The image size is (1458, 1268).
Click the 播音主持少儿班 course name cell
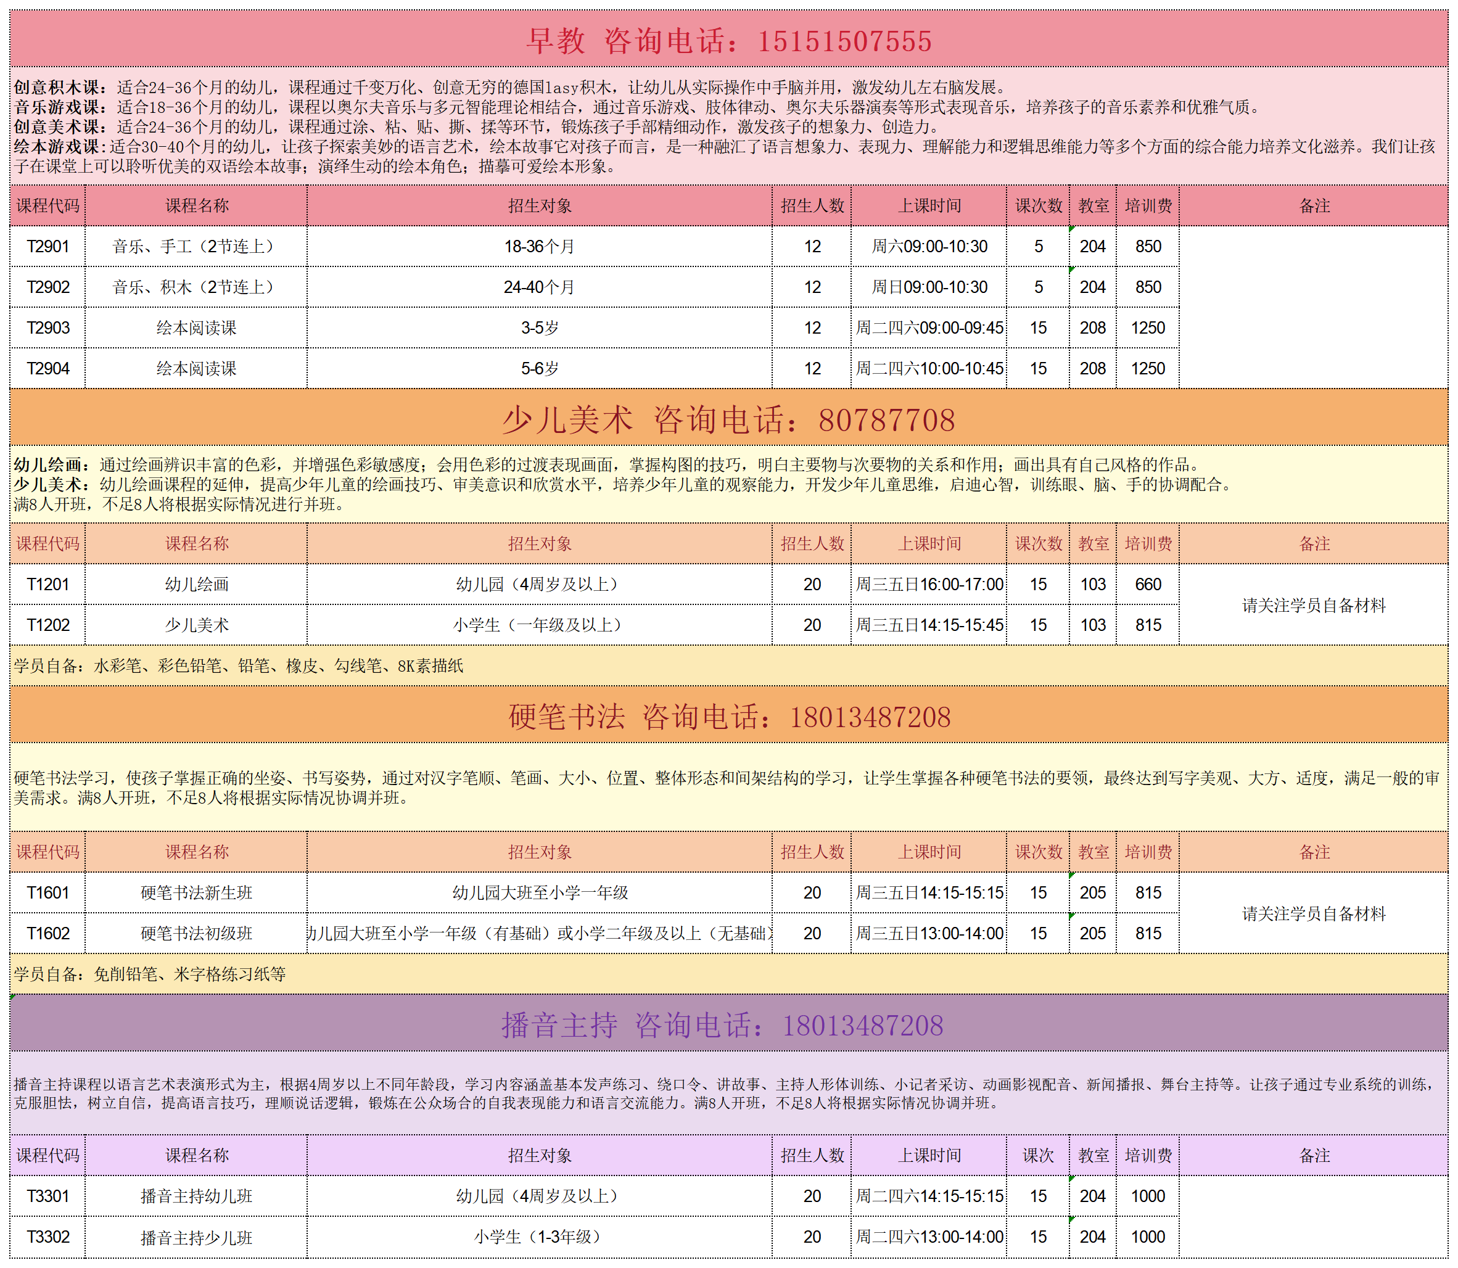point(196,1237)
